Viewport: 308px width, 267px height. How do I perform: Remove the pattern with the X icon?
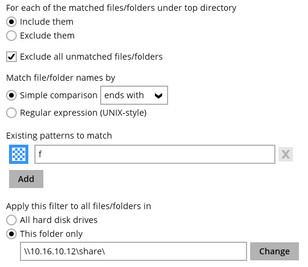click(x=286, y=154)
